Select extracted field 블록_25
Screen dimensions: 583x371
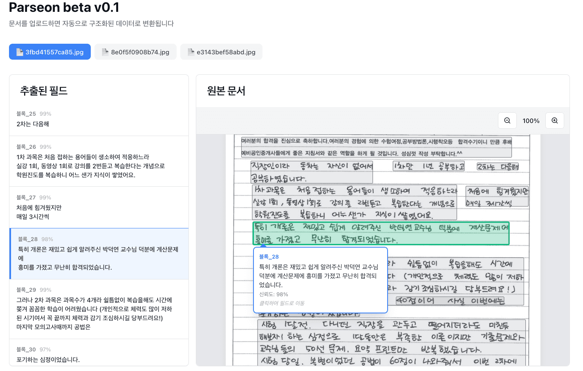tap(99, 119)
